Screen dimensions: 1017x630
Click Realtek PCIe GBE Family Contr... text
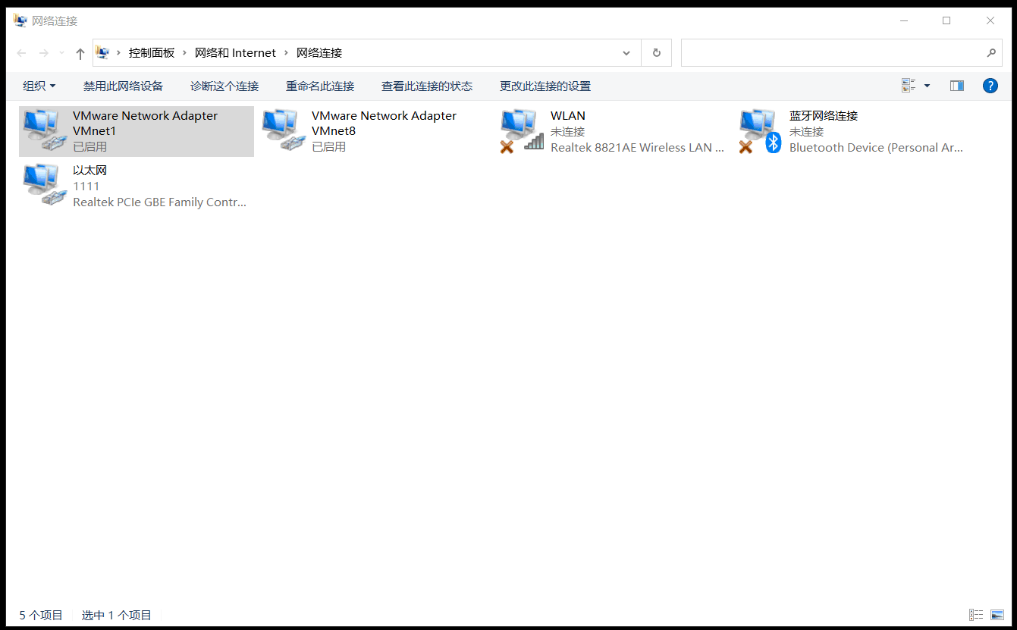[159, 202]
